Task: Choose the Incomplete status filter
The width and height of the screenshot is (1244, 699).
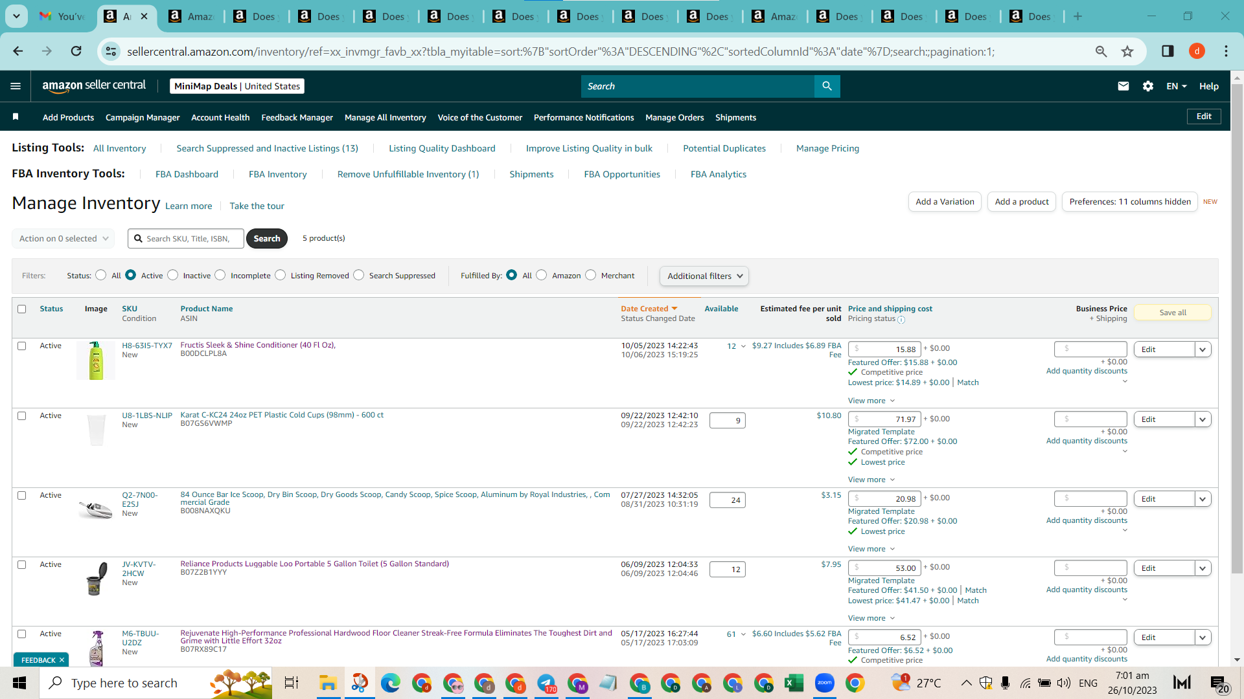Action: coord(220,275)
